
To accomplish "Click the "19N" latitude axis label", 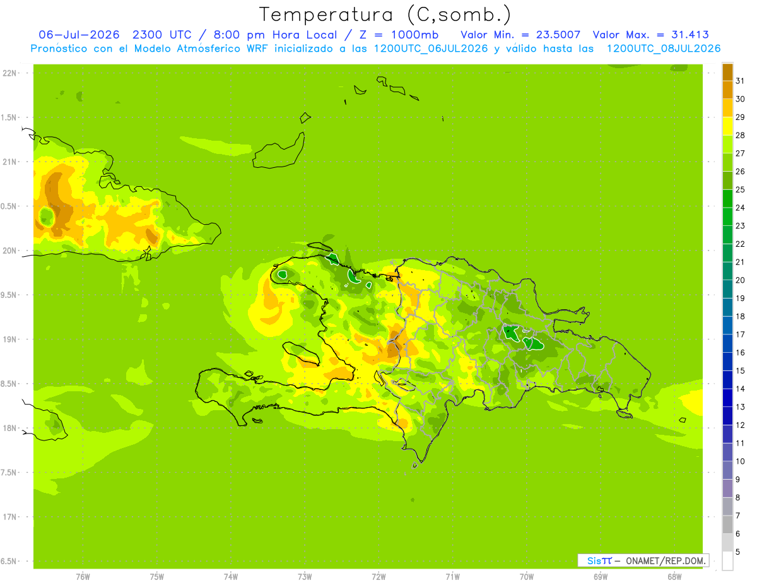I will pyautogui.click(x=9, y=340).
